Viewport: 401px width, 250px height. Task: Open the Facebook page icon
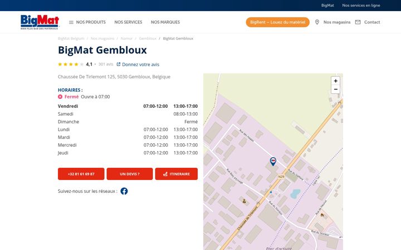click(x=124, y=191)
